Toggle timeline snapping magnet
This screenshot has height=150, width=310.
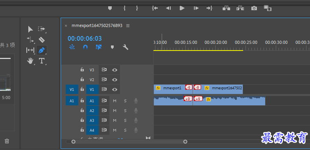click(x=85, y=47)
